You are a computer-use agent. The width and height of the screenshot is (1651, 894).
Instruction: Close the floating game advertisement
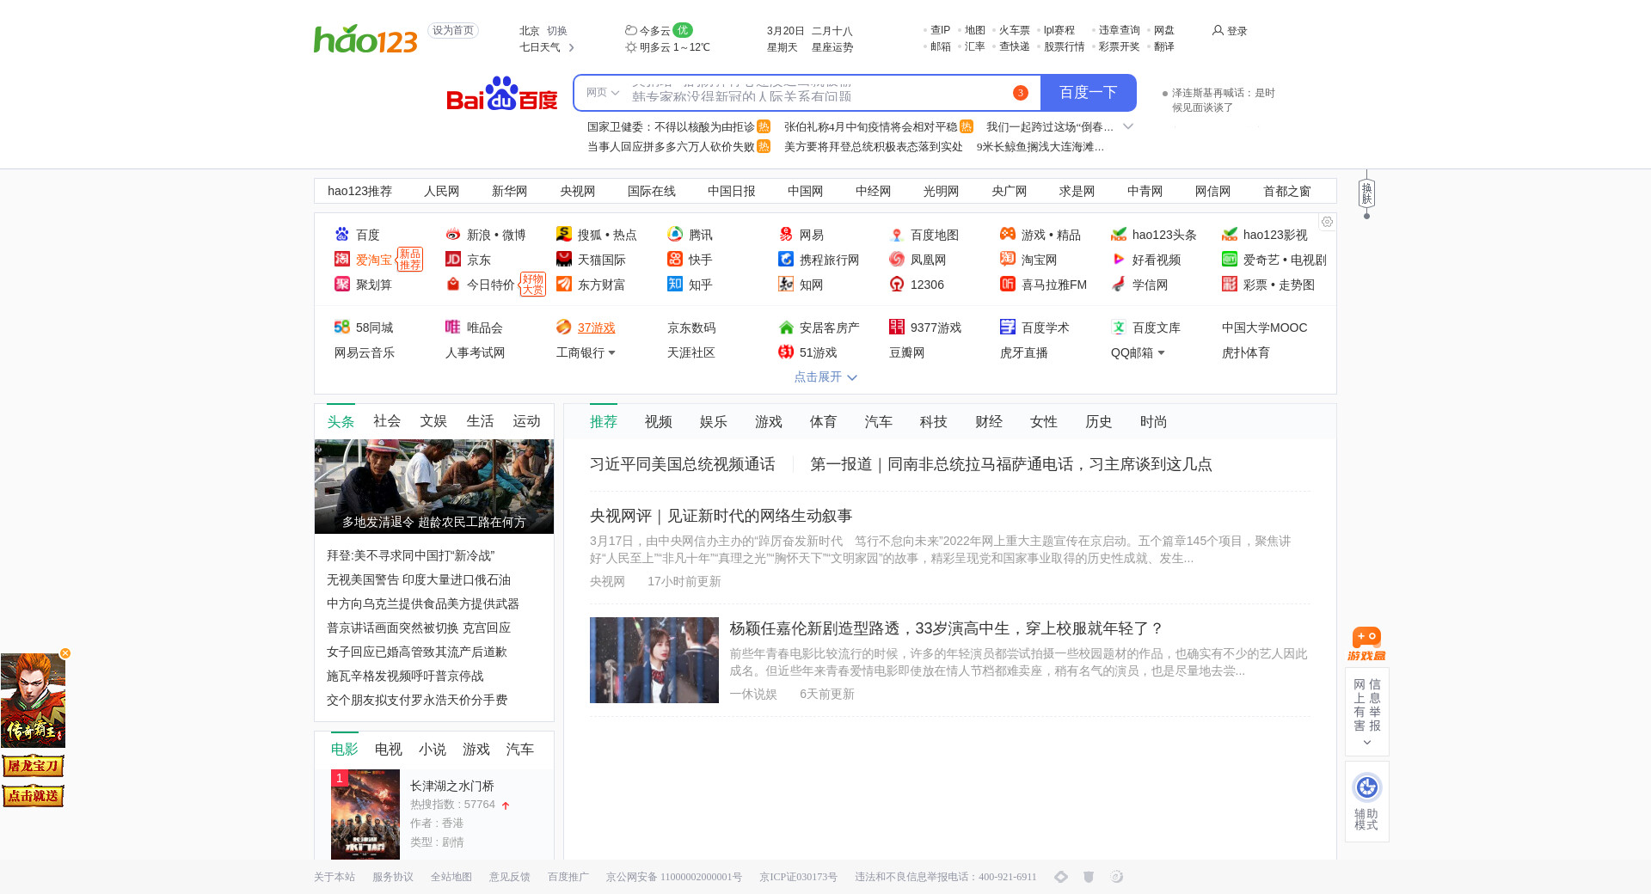click(65, 653)
